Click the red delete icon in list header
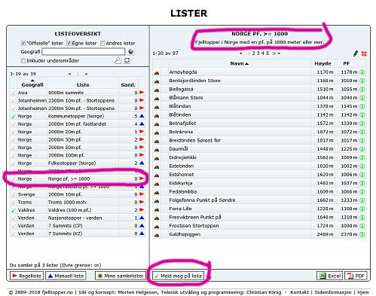The height and width of the screenshot is (296, 376). click(x=364, y=53)
